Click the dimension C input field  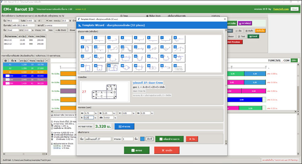127,113
